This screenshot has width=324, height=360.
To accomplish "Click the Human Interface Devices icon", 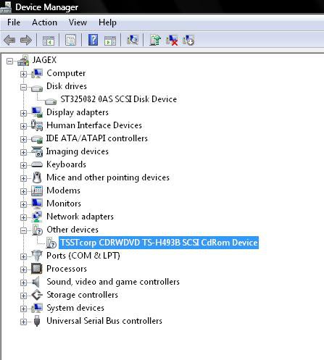I will 37,125.
